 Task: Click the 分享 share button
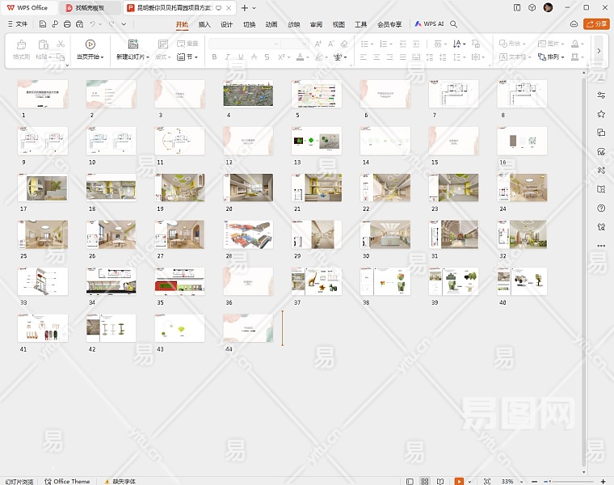pyautogui.click(x=597, y=24)
